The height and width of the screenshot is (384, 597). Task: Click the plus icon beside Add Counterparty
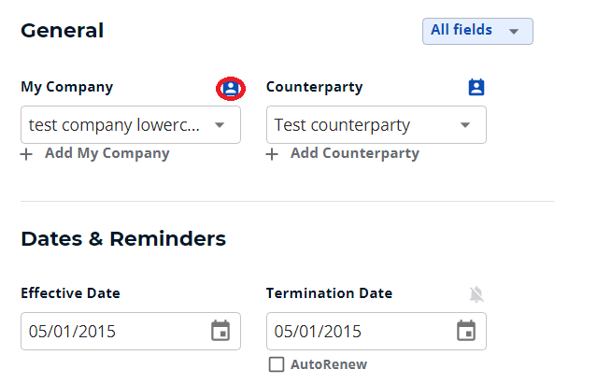click(x=272, y=154)
